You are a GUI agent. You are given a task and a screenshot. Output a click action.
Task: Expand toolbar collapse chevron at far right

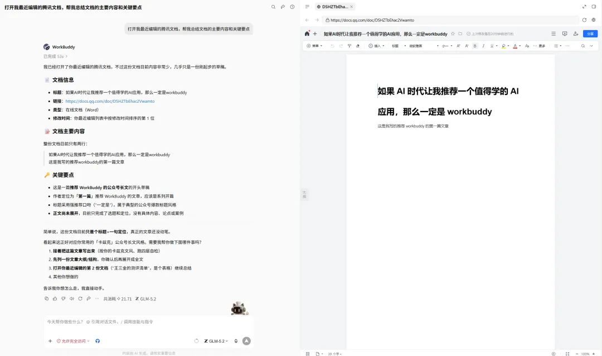click(x=591, y=46)
